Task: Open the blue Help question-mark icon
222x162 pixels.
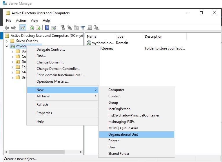Action: [x=47, y=28]
